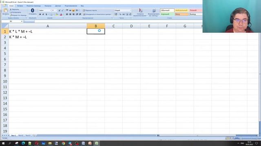The height and width of the screenshot is (146, 261).
Task: Apply the red font color
Action: coord(61,15)
